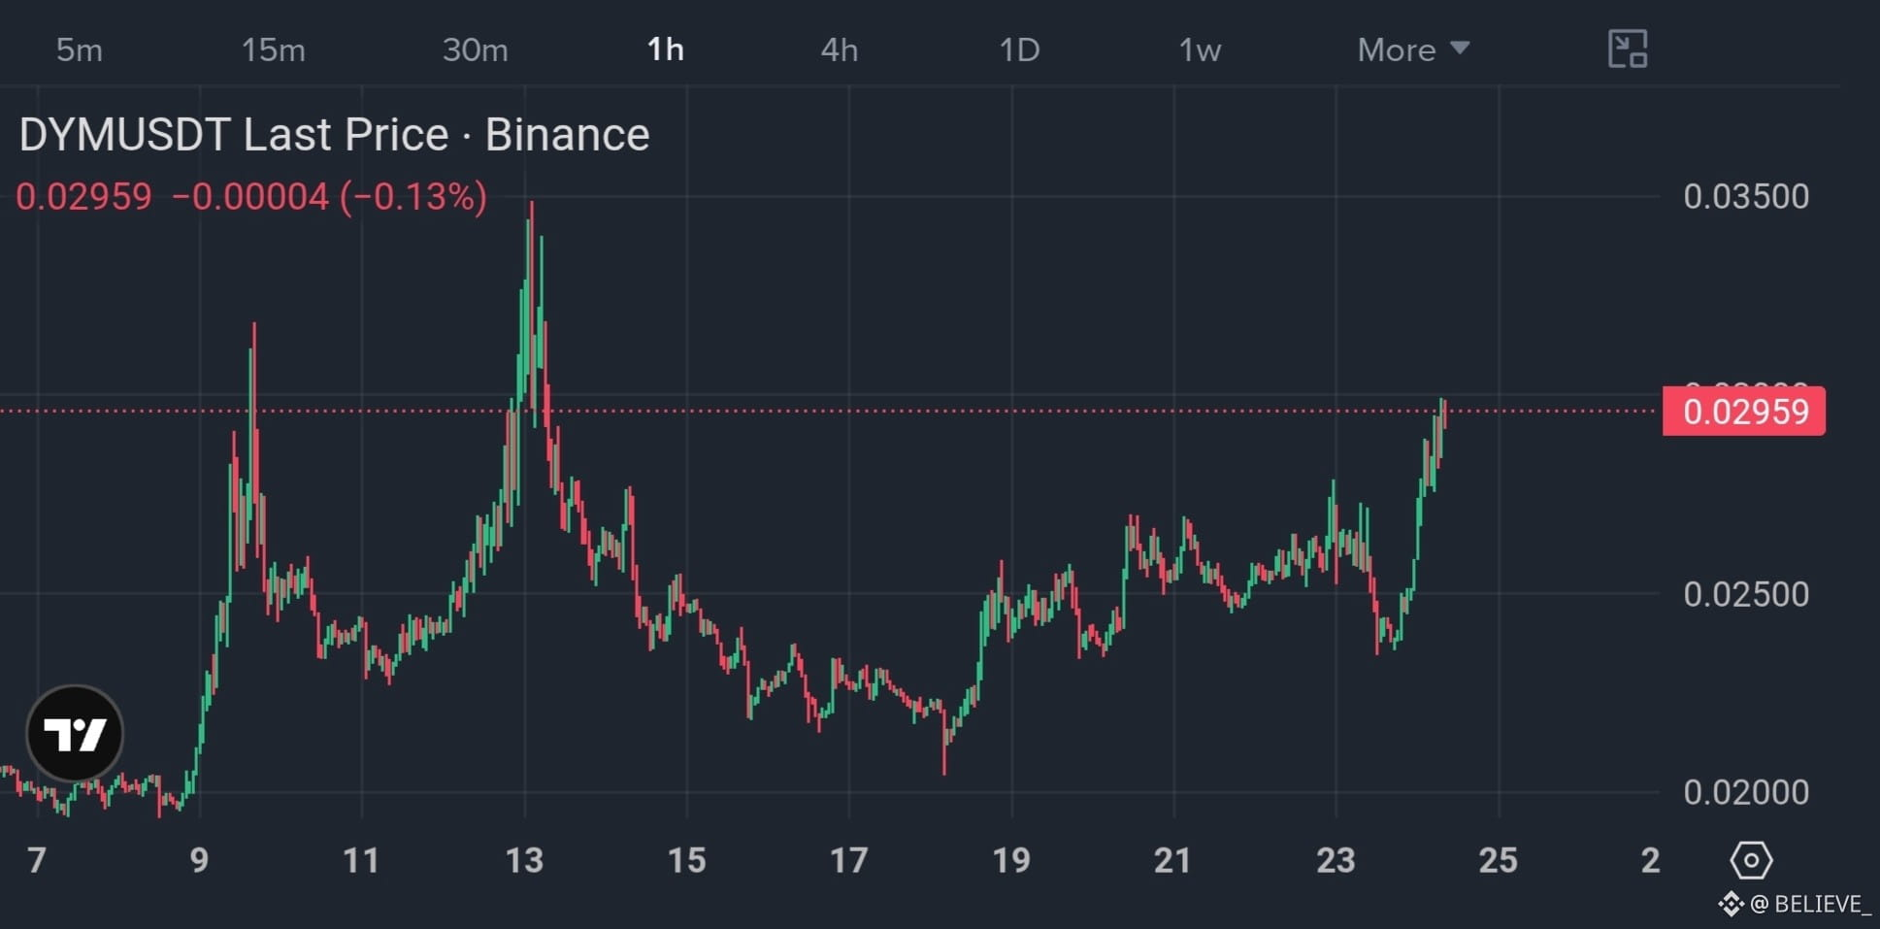
Task: Click the 0.03500 price axis label
Action: point(1746,197)
